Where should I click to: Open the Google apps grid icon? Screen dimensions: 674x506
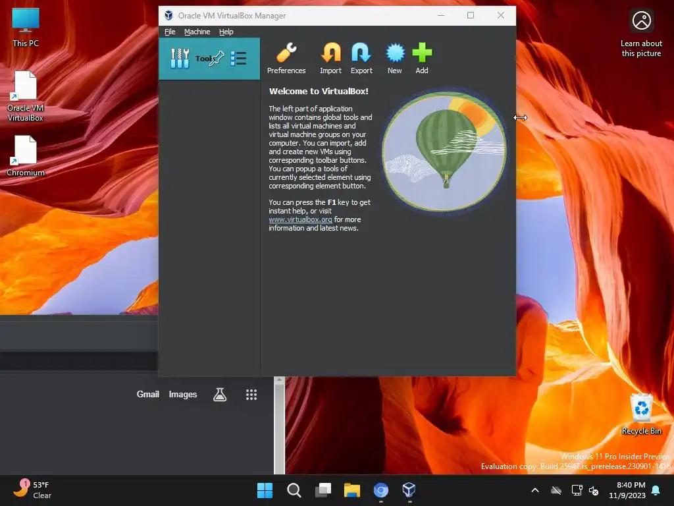pyautogui.click(x=251, y=395)
